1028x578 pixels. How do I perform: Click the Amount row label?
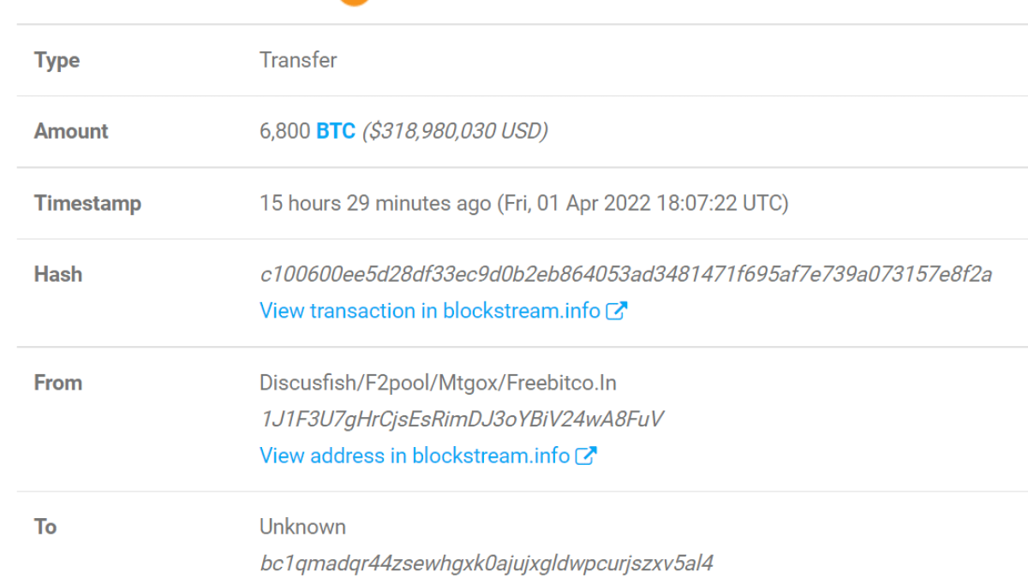(71, 131)
